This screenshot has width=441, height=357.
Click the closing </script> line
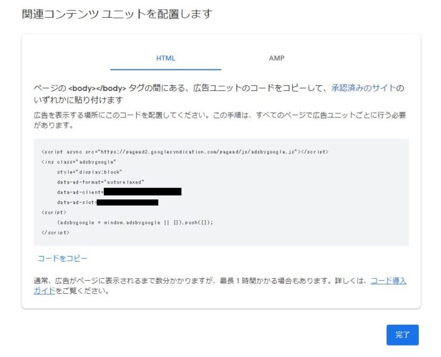55,233
